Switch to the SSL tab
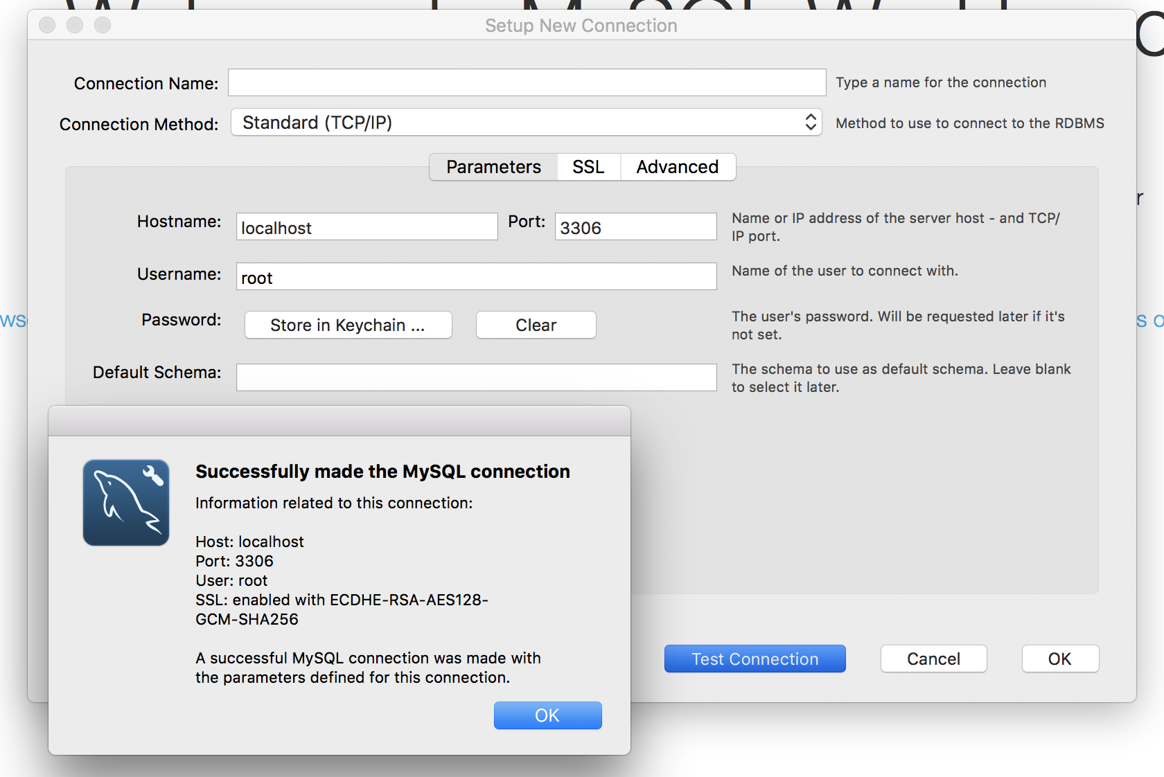Screen dimensions: 1164x777 tap(588, 167)
